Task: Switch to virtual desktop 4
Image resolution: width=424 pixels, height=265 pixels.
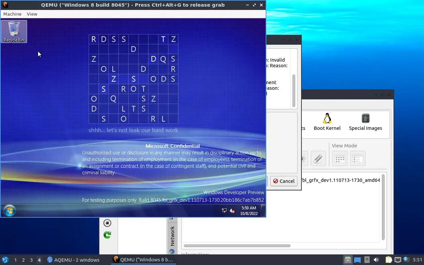Action: pyautogui.click(x=39, y=260)
